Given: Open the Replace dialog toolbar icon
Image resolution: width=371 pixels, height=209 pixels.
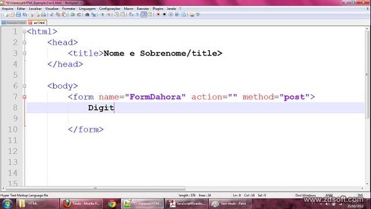Looking at the screenshot, I should click(94, 15).
